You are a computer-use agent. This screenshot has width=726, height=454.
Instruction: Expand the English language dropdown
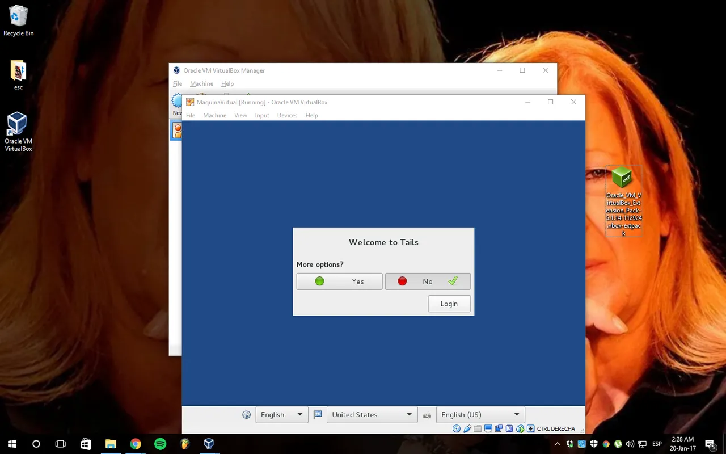[x=282, y=415]
